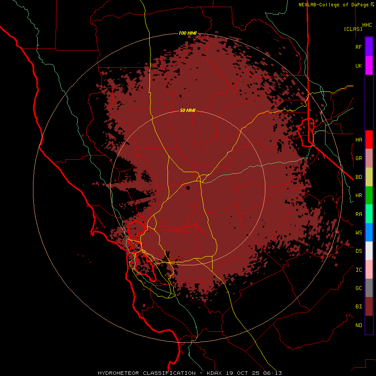The width and height of the screenshot is (376, 376).
Task: Select the GR dusty pink legend swatch
Action: click(369, 158)
